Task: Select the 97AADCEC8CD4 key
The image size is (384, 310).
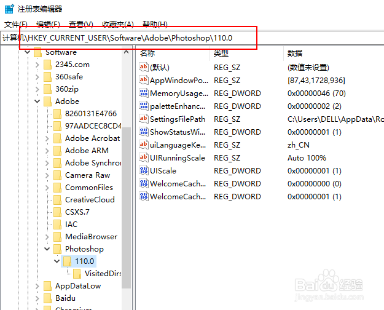Action: click(93, 126)
